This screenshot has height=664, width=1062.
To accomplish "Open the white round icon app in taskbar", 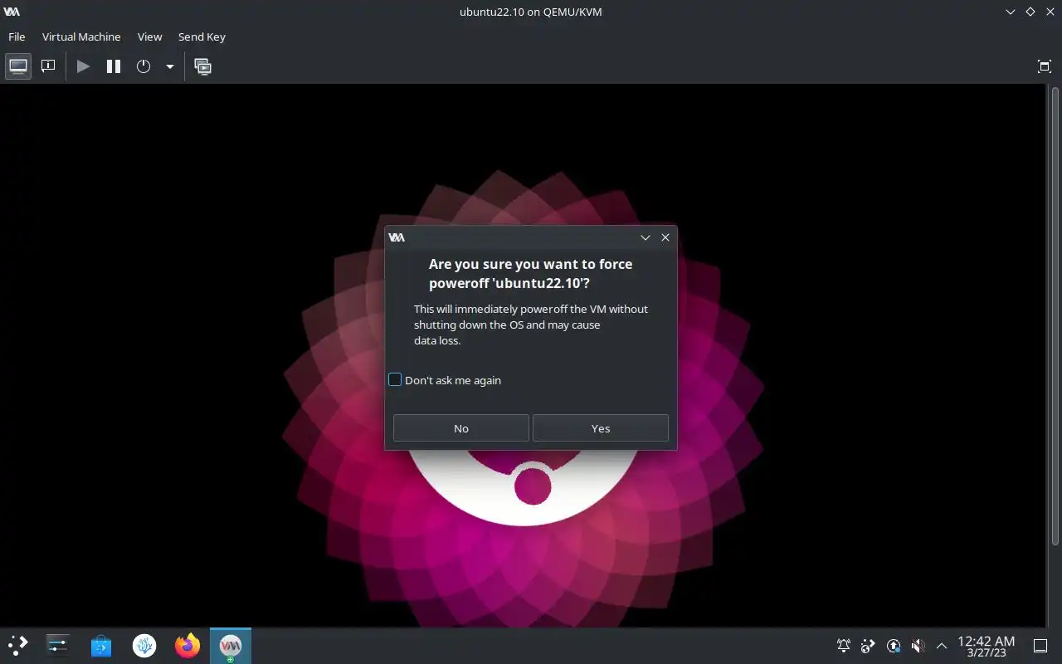I will click(144, 645).
